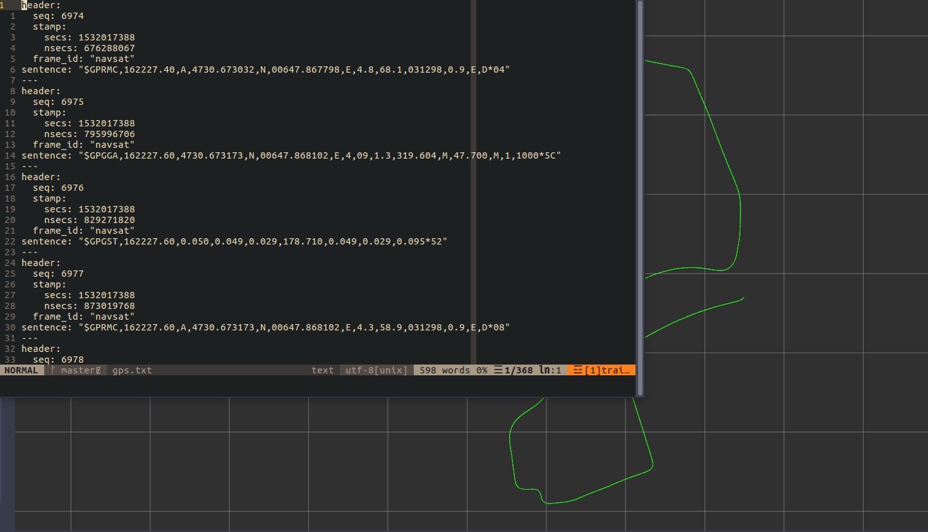Click 'stamp:' on relative line 2
Screen dimensions: 928x532
[x=49, y=27]
